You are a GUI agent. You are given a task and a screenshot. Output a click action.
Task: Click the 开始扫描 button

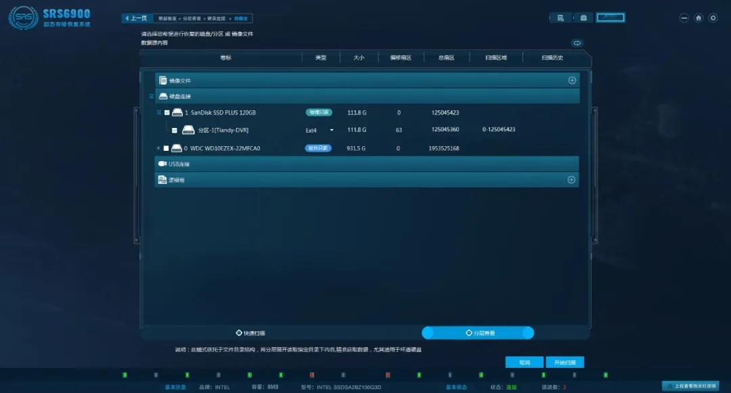click(x=564, y=363)
